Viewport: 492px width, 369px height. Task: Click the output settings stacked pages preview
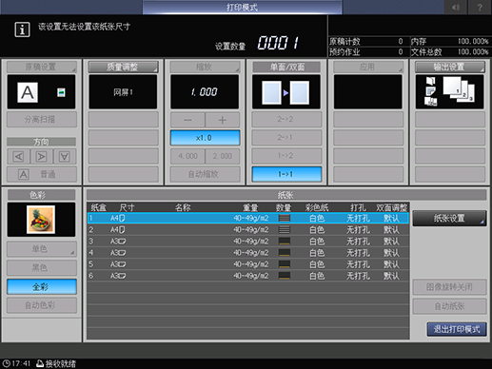pyautogui.click(x=449, y=92)
